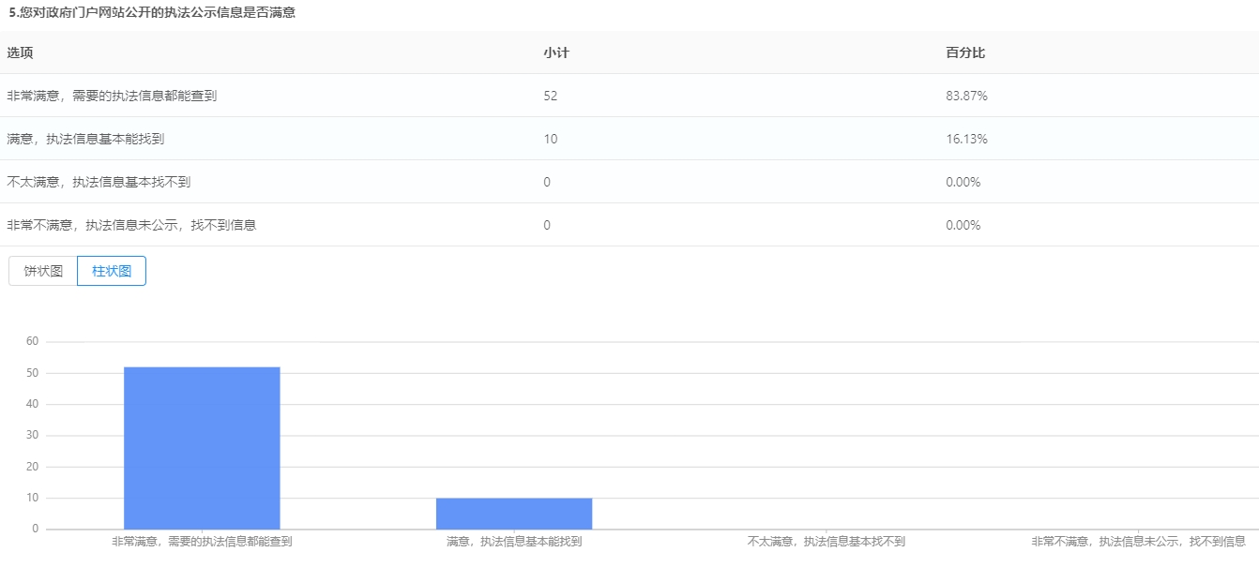This screenshot has height=567, width=1259.
Task: Click the tallest blue bar in chart
Action: [x=202, y=448]
